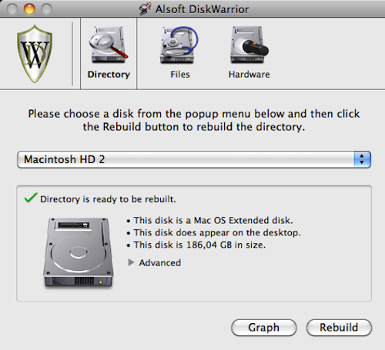This screenshot has width=385, height=350.
Task: Click text 'This disk is 186,04 GB in size.'
Action: pos(199,245)
